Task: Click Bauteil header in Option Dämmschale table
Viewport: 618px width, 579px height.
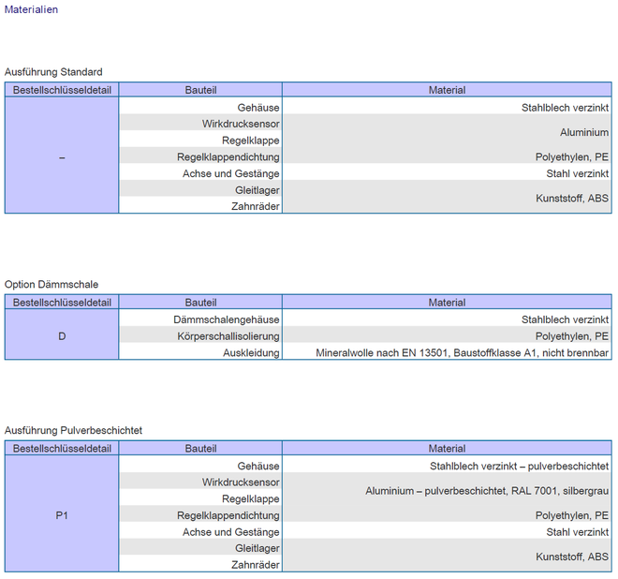Action: (200, 303)
